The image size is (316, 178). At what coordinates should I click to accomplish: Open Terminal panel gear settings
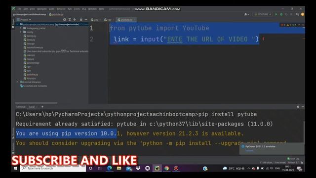click(298, 107)
